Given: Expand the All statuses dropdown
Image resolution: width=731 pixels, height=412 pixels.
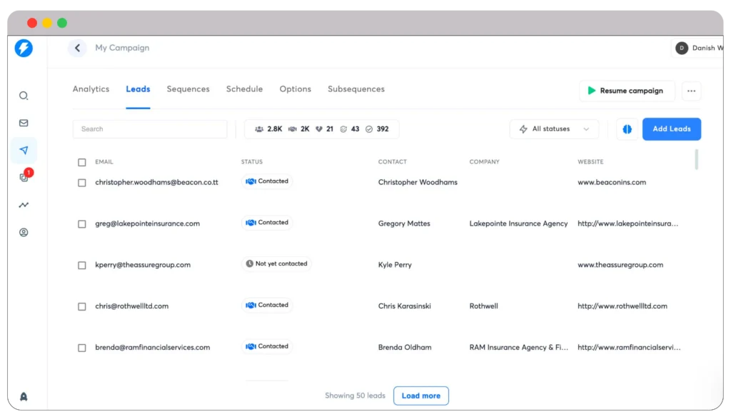Looking at the screenshot, I should point(554,129).
